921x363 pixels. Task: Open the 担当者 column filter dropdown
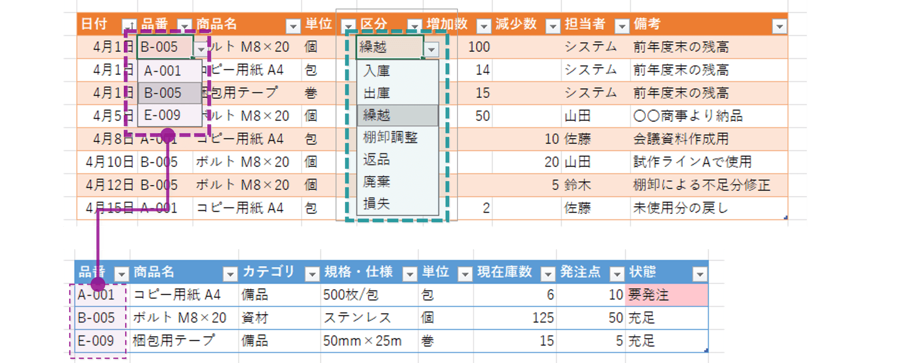(622, 26)
